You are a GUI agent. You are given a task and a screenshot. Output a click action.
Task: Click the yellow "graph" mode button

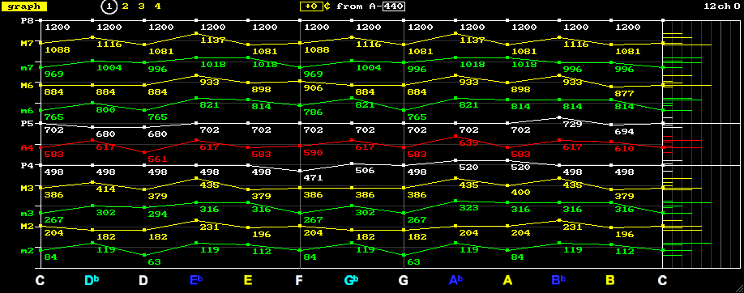pos(24,6)
